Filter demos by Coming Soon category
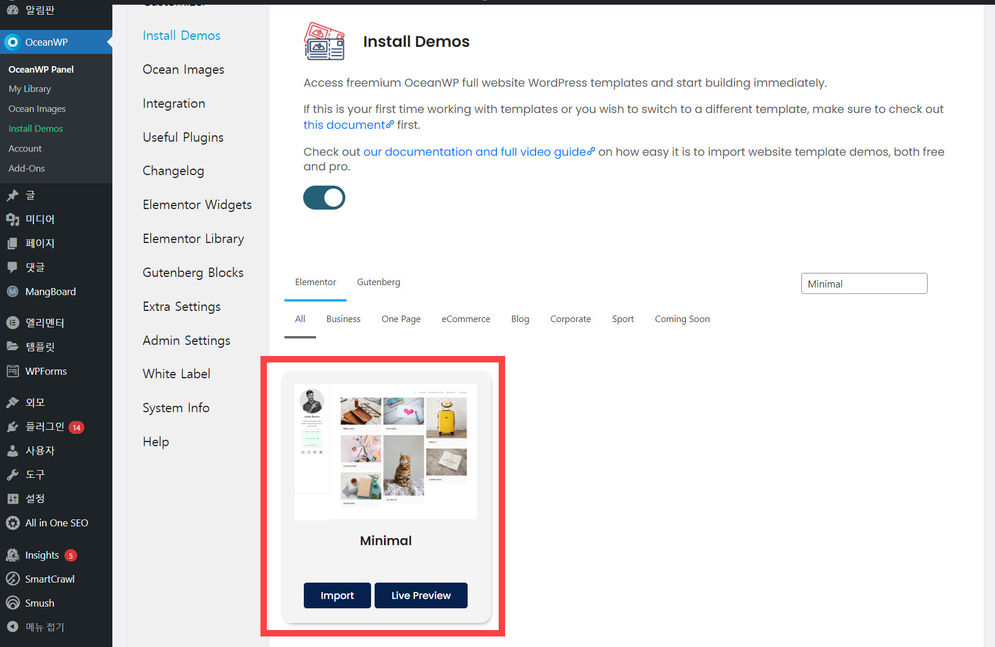 pyautogui.click(x=682, y=319)
